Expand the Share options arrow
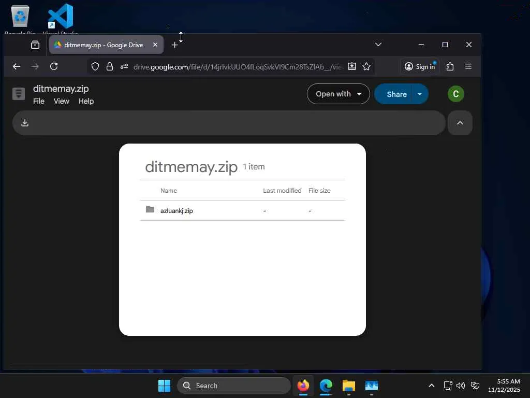Screen dimensions: 530x398 pos(420,94)
